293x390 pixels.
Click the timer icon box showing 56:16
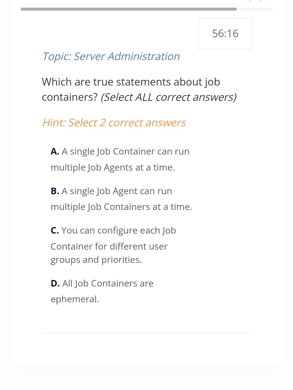coord(225,33)
